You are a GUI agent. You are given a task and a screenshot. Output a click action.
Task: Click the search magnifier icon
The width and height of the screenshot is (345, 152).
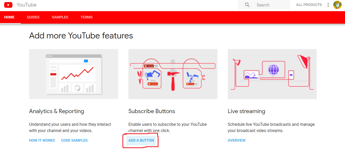[x=247, y=5]
